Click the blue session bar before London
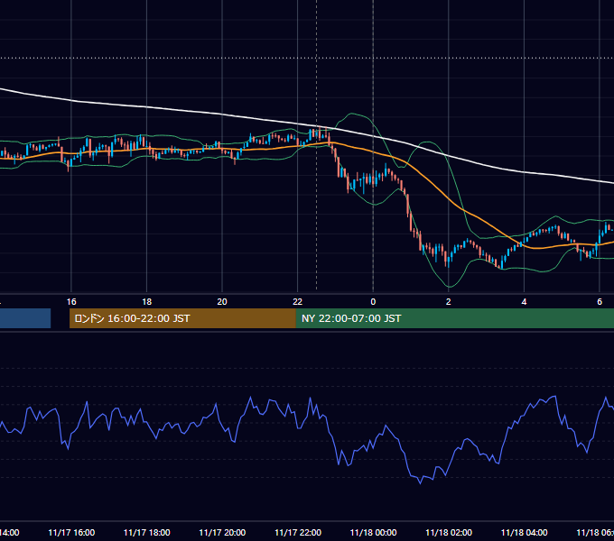614x541 pixels. tap(25, 318)
